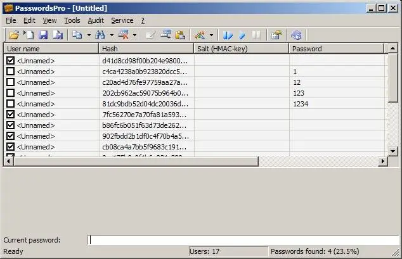The width and height of the screenshot is (402, 259).
Task: Uncheck the row with hash 7fc56270e7a70fa81a593...
Action: pos(10,115)
